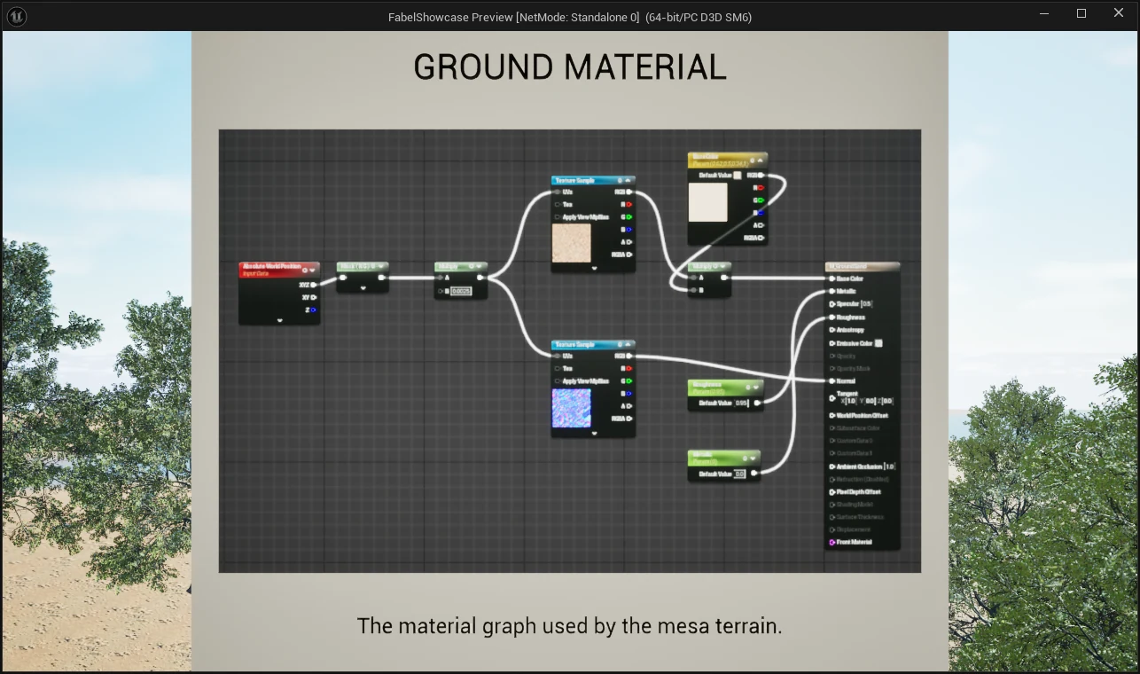Click the Specular value field on output node
Viewport: 1140px width, 674px height.
(x=866, y=304)
